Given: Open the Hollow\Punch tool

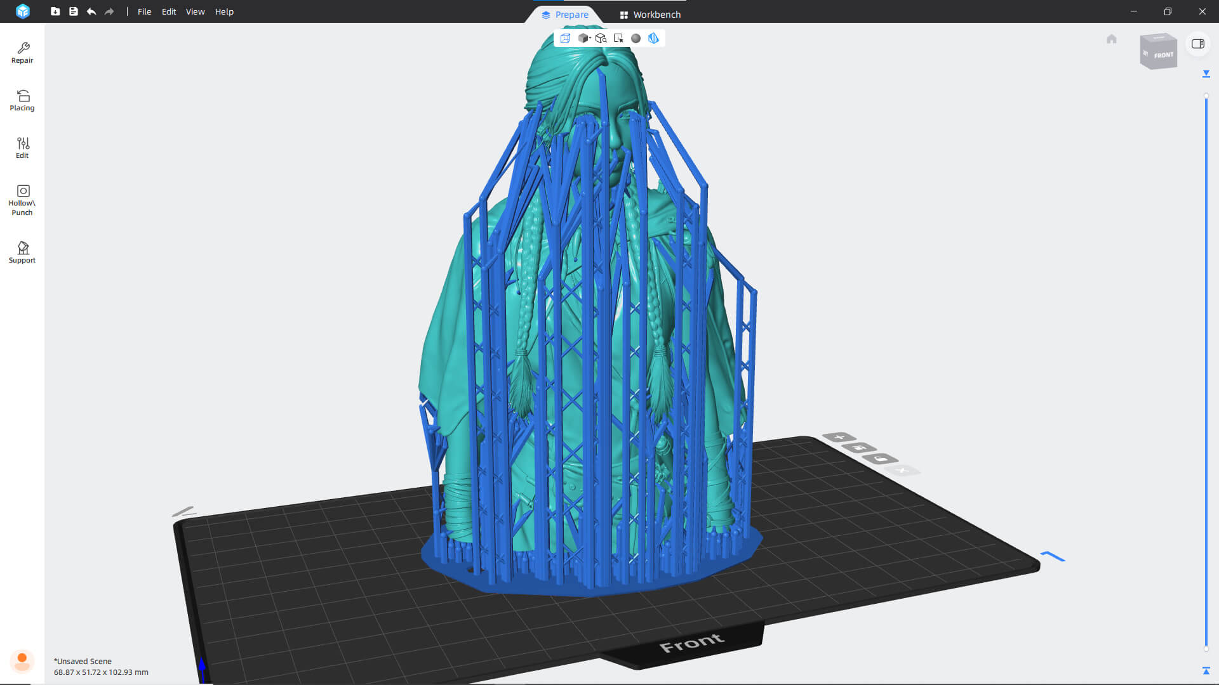Looking at the screenshot, I should tap(22, 200).
